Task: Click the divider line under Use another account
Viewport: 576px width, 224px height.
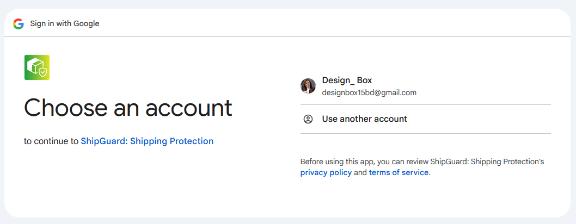Action: click(425, 133)
